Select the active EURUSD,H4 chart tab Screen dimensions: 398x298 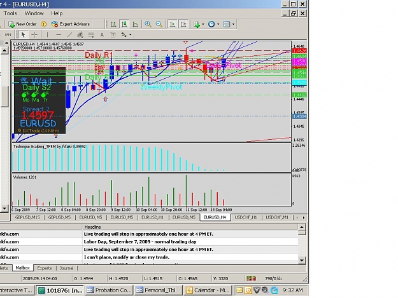pos(215,217)
